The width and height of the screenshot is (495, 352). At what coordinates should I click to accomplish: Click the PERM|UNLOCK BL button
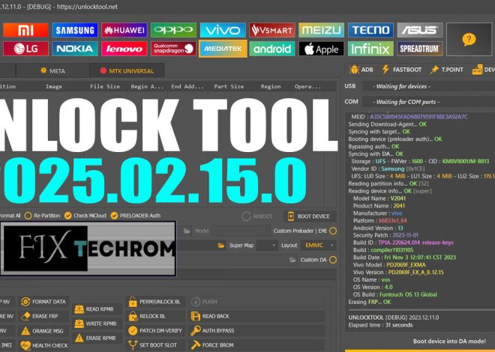156,302
